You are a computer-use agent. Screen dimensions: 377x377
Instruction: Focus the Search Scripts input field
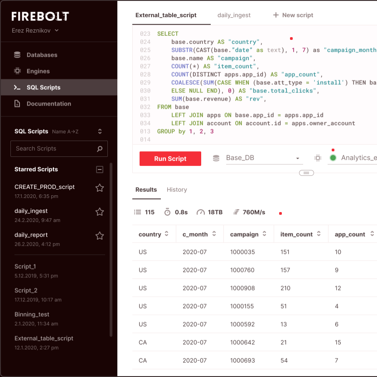(x=59, y=149)
